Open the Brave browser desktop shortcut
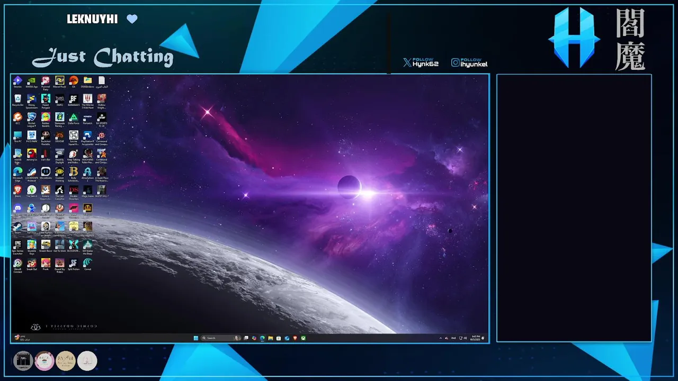The height and width of the screenshot is (381, 678). pyautogui.click(x=17, y=191)
